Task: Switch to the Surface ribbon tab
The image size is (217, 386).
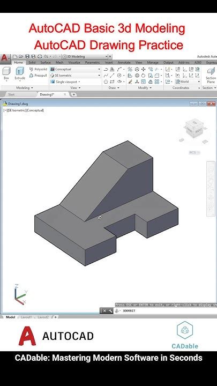Action: tap(46, 63)
